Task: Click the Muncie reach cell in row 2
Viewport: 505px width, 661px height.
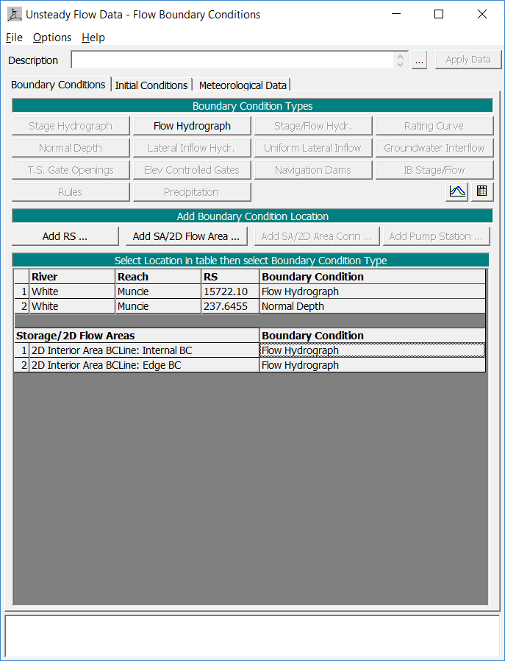Action: [x=159, y=306]
